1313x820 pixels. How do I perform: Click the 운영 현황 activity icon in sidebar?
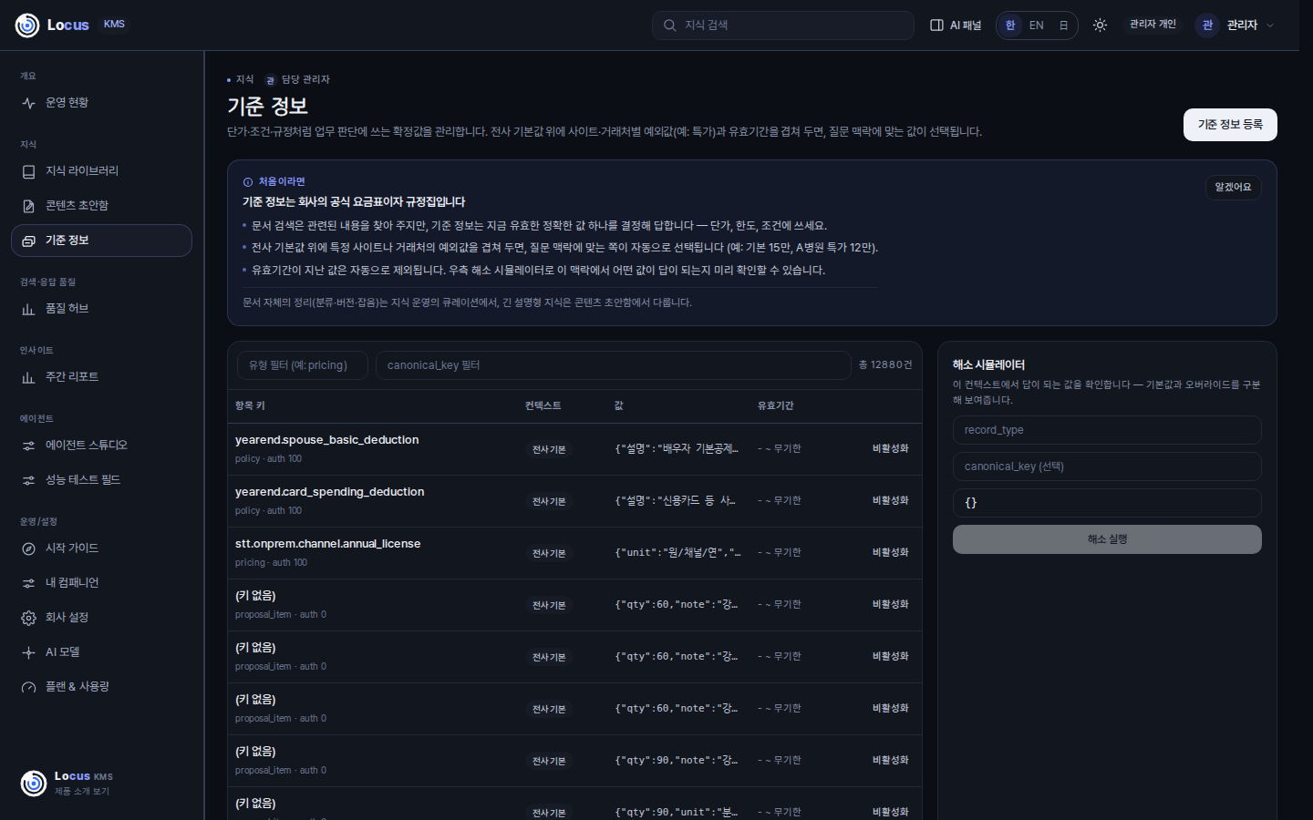pyautogui.click(x=28, y=103)
